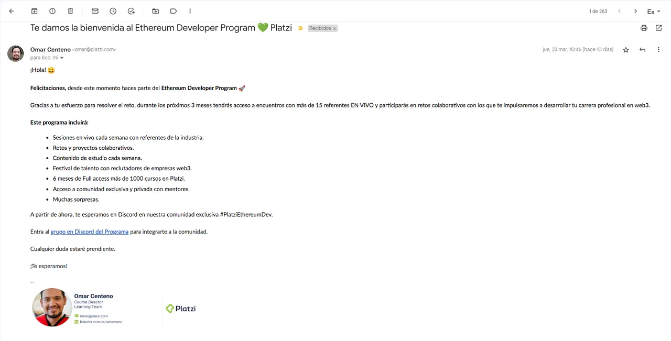Open the Es input tools dropdown
Image resolution: width=671 pixels, height=341 pixels.
(x=654, y=12)
